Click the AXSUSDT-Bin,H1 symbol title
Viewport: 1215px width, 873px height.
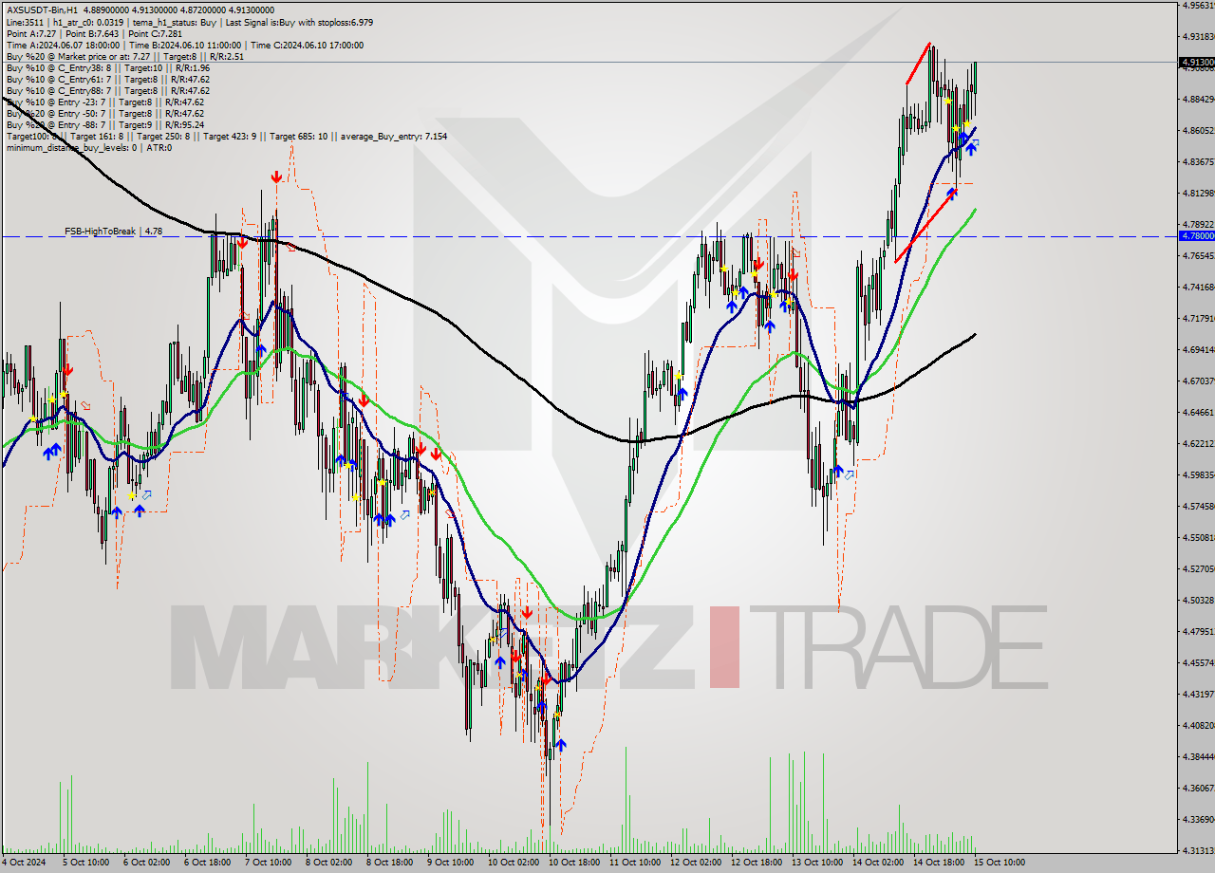42,10
